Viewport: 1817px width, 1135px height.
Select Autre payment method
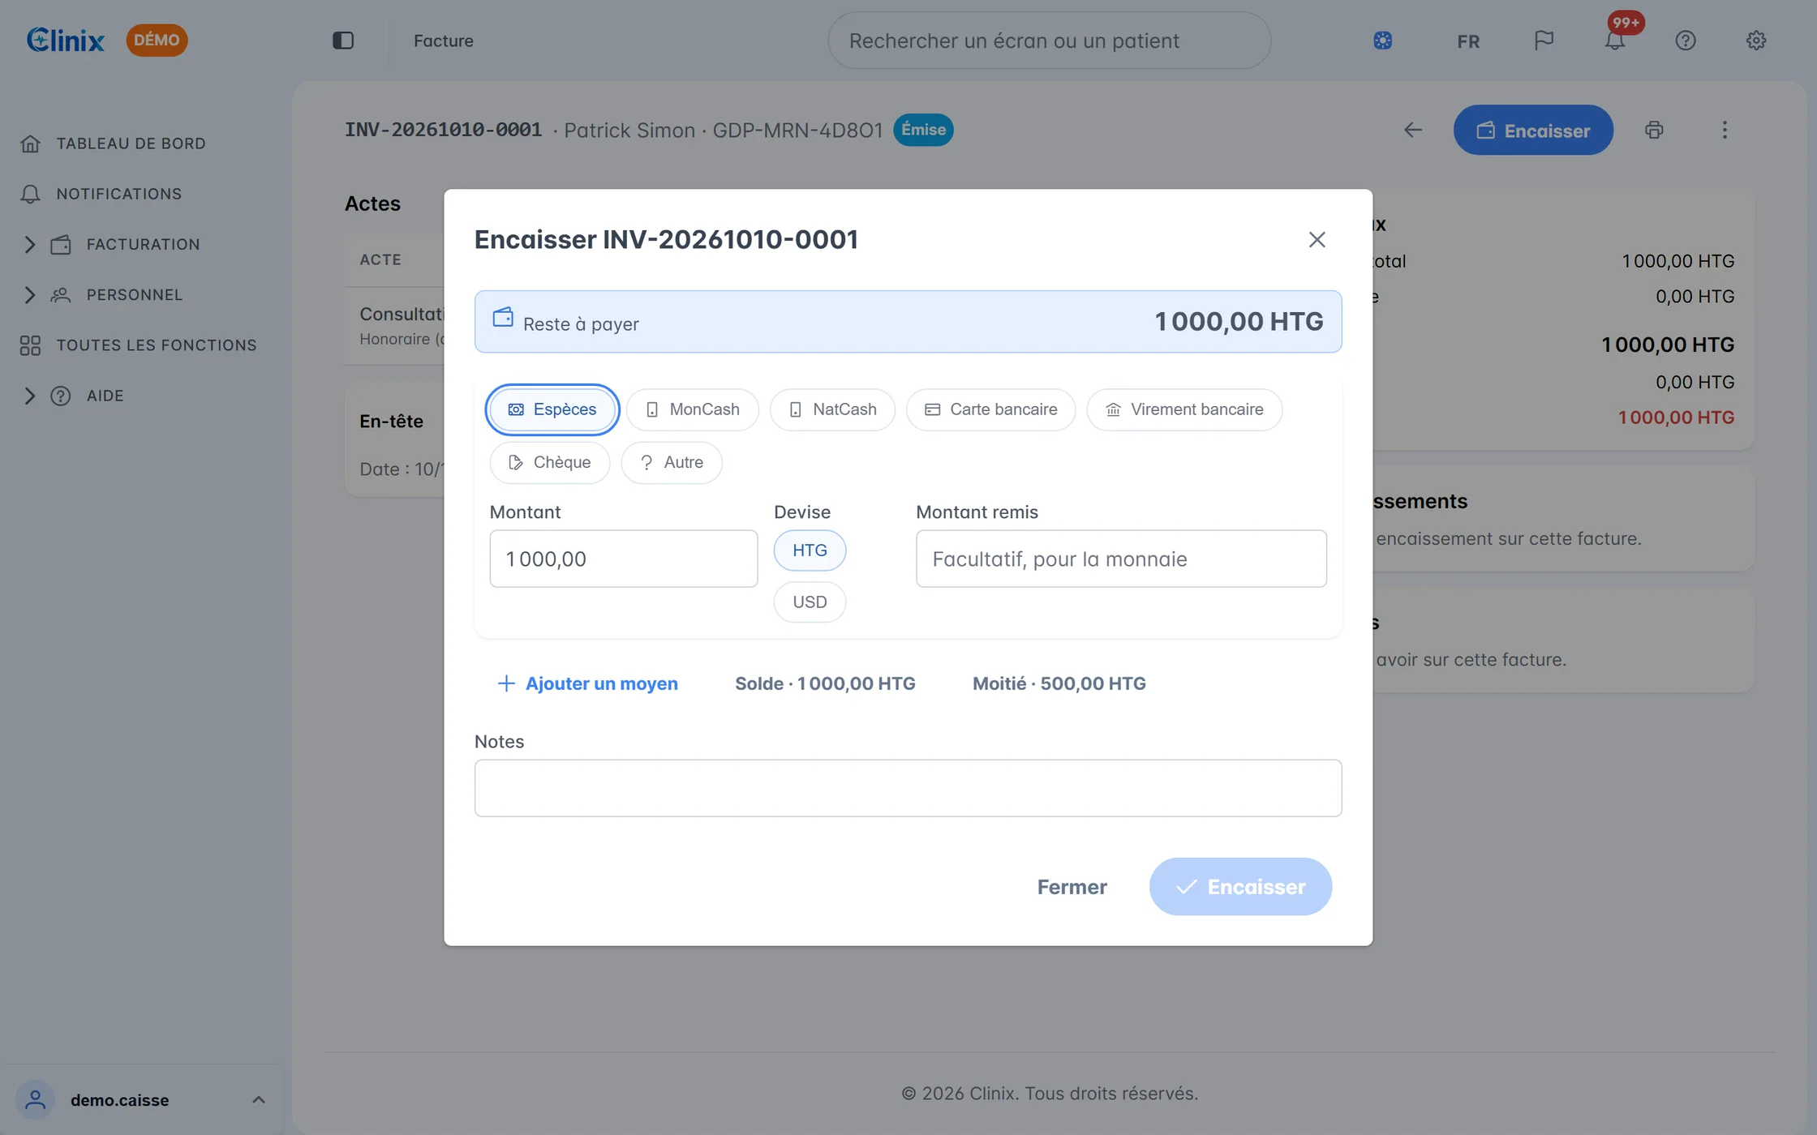click(672, 462)
